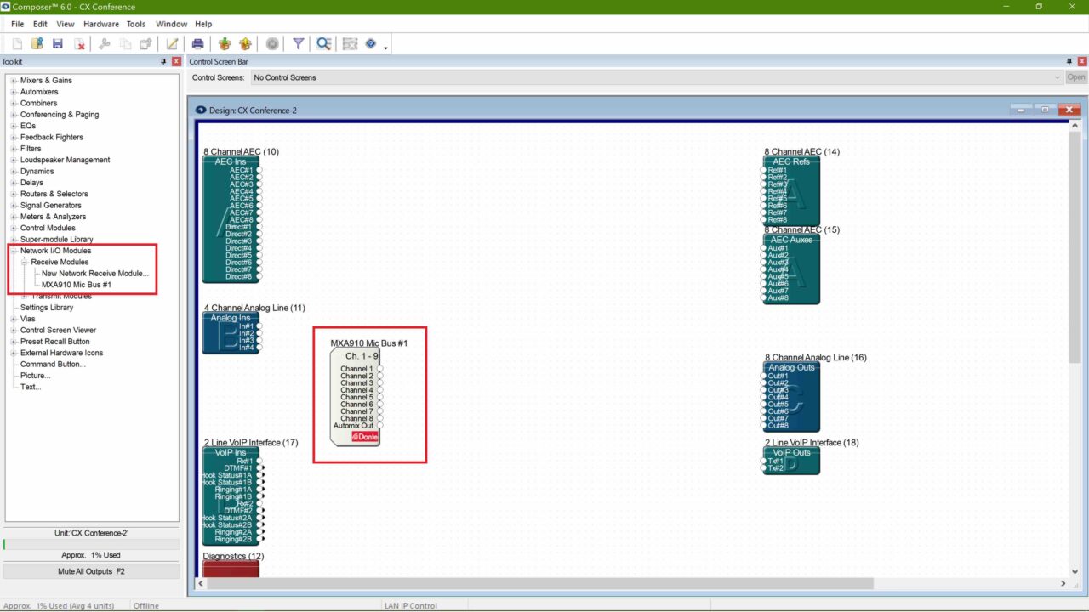Collapse the Receive Modules branch
The image size is (1089, 612).
(x=25, y=262)
